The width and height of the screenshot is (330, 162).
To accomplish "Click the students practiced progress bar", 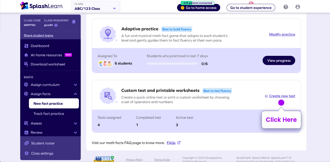I will point(172,64).
